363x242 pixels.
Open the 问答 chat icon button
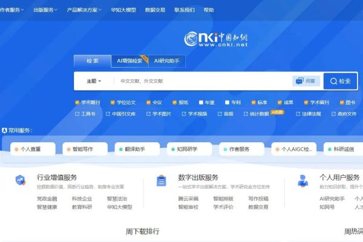pyautogui.click(x=306, y=81)
